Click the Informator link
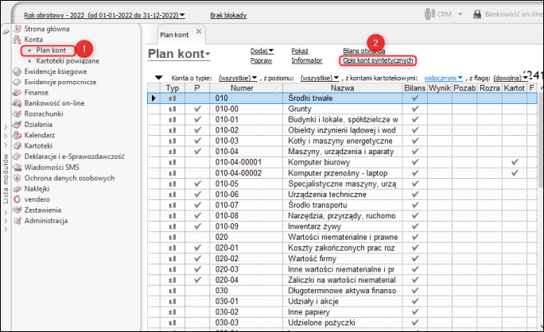This screenshot has height=332, width=544. pos(307,60)
